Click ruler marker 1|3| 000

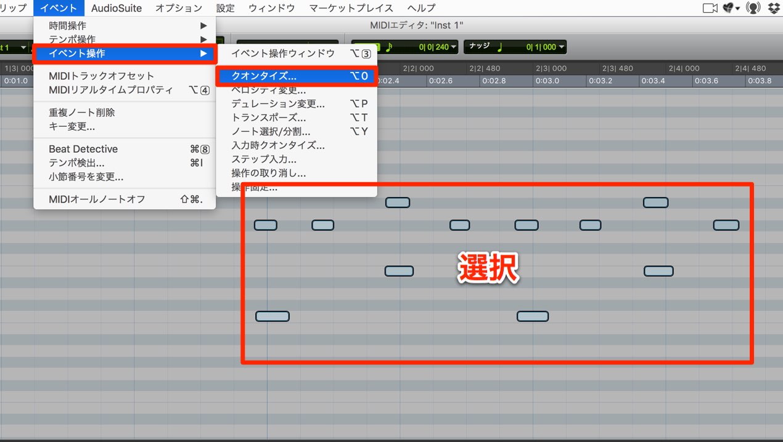tap(20, 68)
